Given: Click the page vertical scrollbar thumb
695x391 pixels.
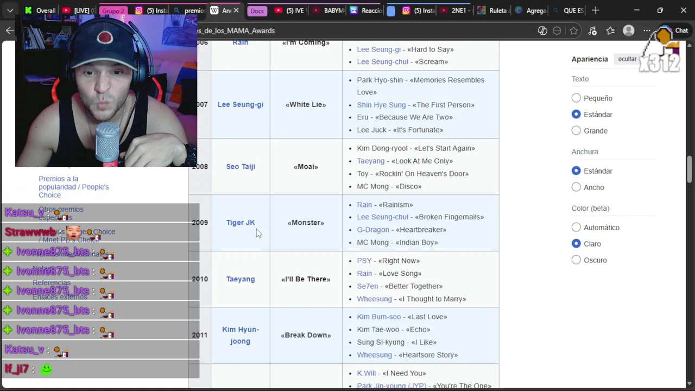Looking at the screenshot, I should [690, 169].
